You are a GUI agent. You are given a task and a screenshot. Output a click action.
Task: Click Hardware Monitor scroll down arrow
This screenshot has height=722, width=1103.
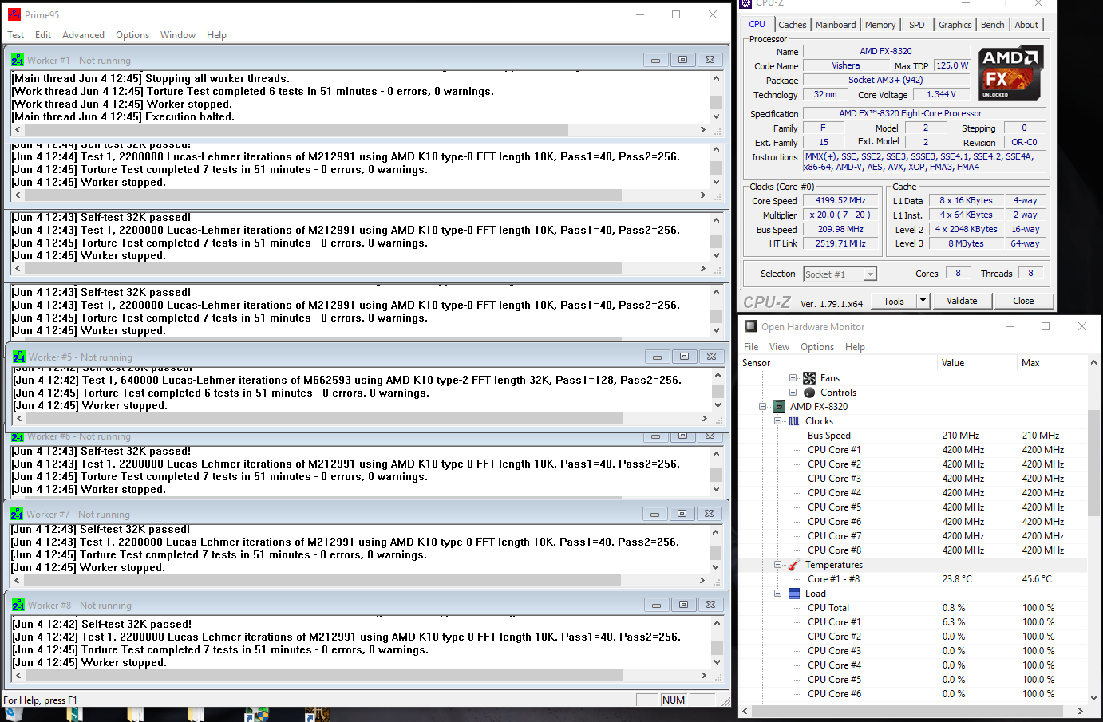tap(1093, 697)
